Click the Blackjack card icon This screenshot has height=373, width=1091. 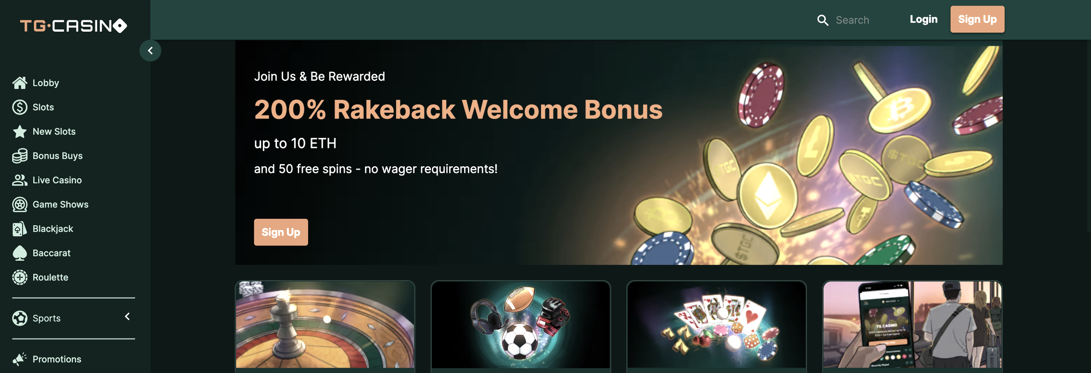point(20,229)
